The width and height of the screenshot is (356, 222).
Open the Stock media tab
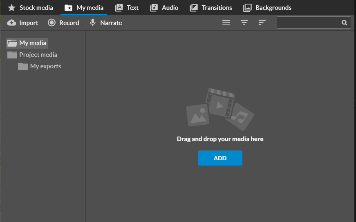click(x=30, y=8)
